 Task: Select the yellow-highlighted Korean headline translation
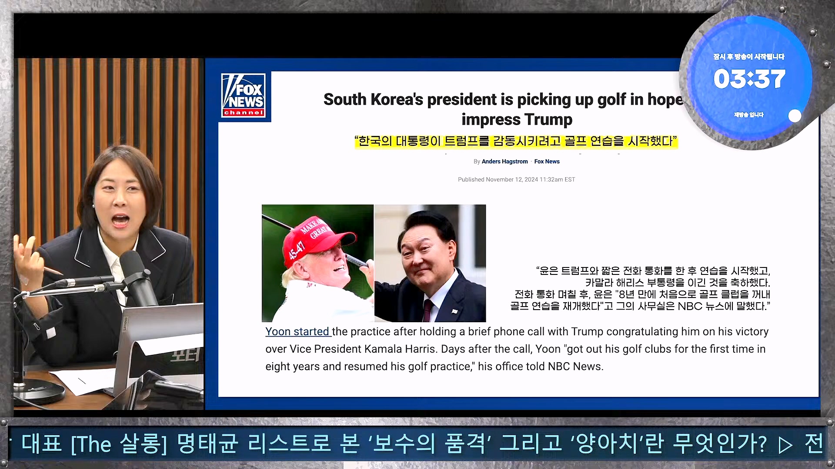pyautogui.click(x=516, y=141)
